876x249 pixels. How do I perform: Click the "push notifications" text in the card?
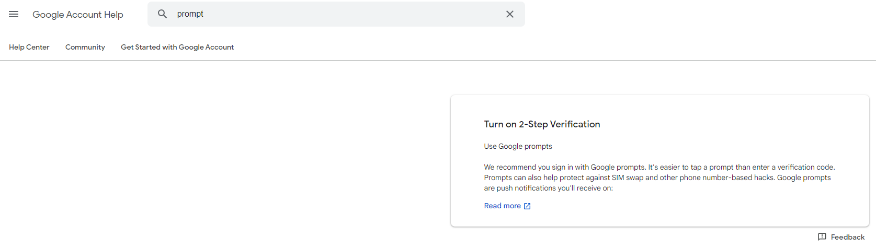pos(526,188)
